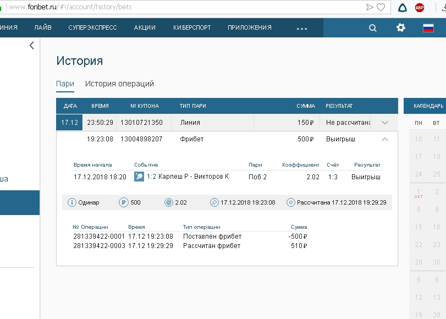The height and width of the screenshot is (319, 446).
Task: Click the Adblock Plus extension icon
Action: pyautogui.click(x=420, y=7)
